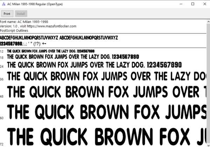Click the scrollbar down arrow
Screen dimensions: 210x147
pyautogui.click(x=208, y=145)
